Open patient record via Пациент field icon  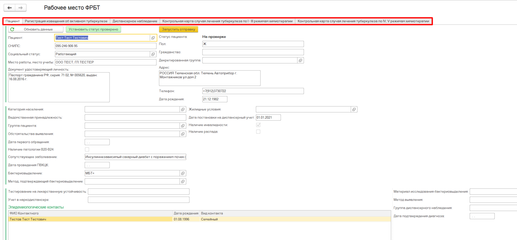point(153,38)
